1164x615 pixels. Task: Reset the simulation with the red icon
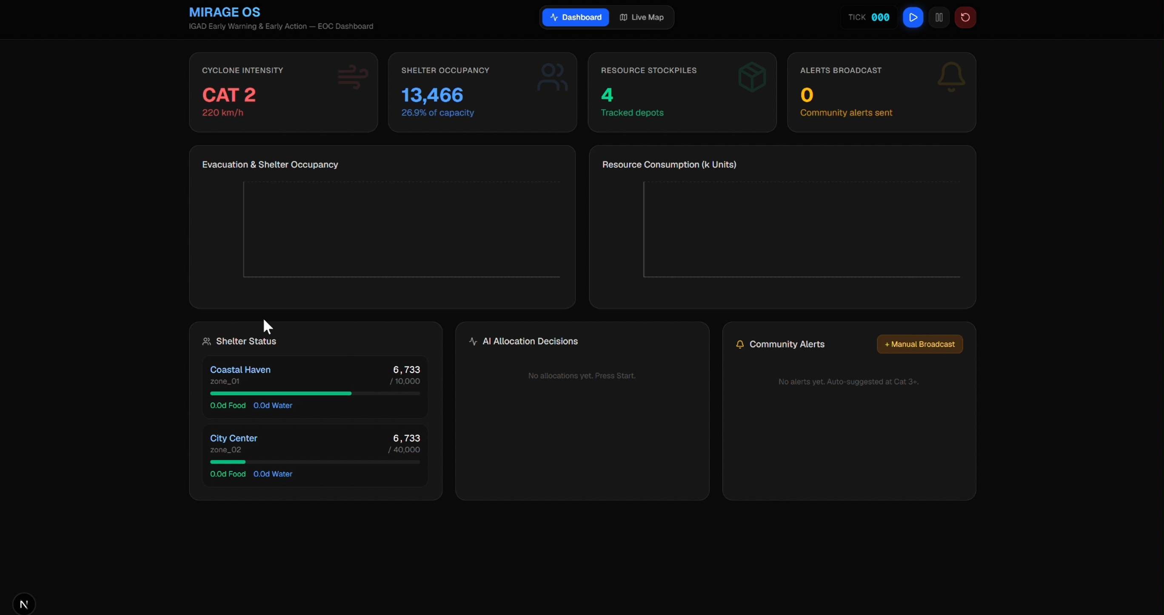[965, 17]
